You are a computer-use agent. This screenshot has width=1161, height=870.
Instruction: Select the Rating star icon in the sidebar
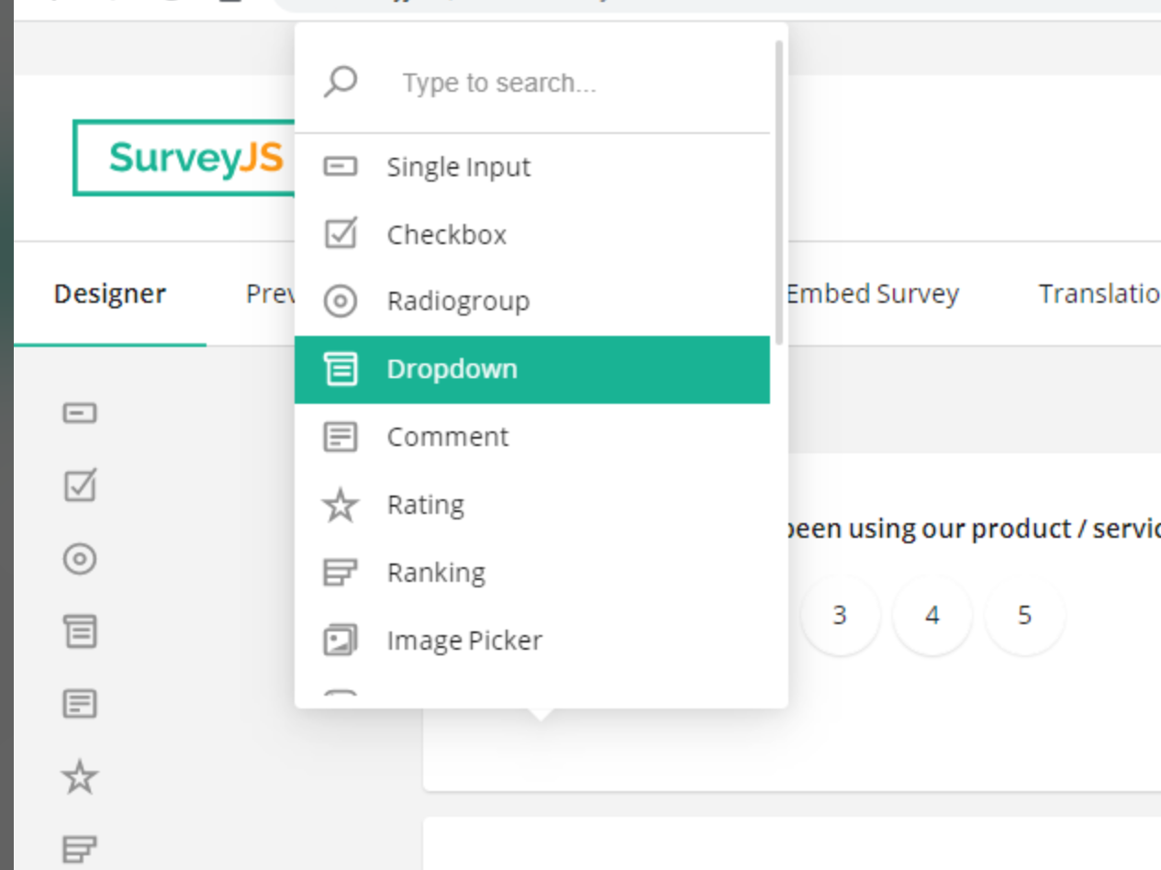tap(80, 777)
